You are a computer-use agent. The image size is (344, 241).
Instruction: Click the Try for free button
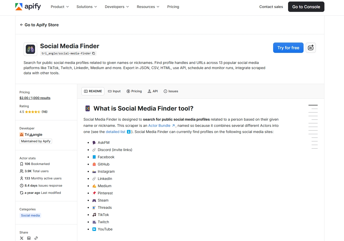coord(288,48)
